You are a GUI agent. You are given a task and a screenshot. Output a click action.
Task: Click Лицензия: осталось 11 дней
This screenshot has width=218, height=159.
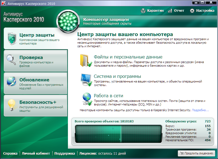(x=103, y=154)
